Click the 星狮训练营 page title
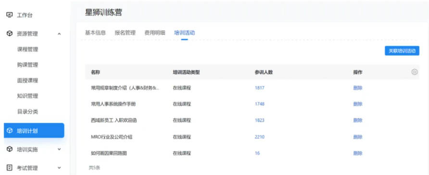429x175 pixels. click(x=103, y=12)
